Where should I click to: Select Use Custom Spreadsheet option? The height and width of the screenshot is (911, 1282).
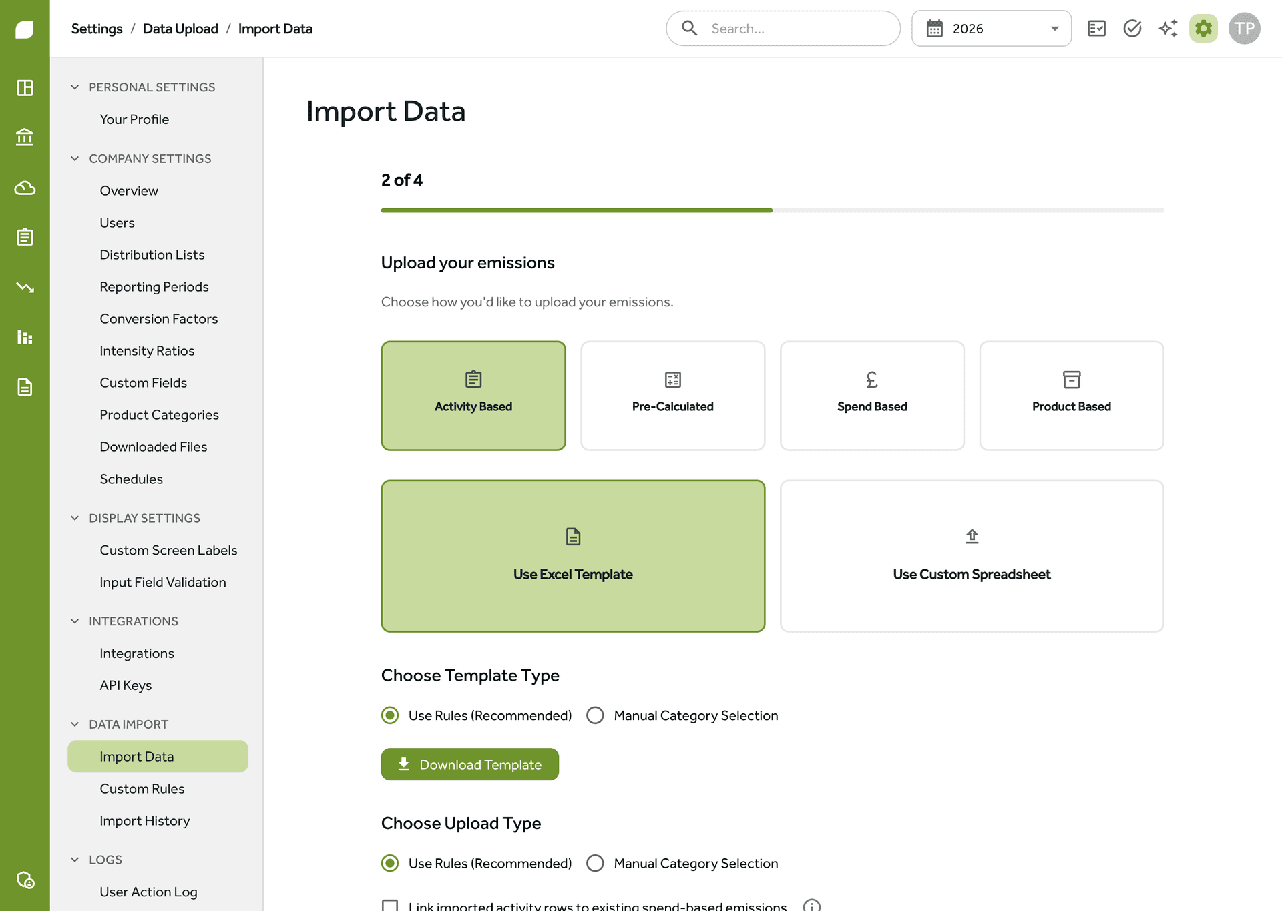(x=972, y=556)
